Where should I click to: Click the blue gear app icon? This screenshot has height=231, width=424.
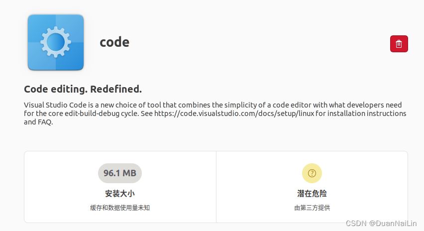[56, 42]
